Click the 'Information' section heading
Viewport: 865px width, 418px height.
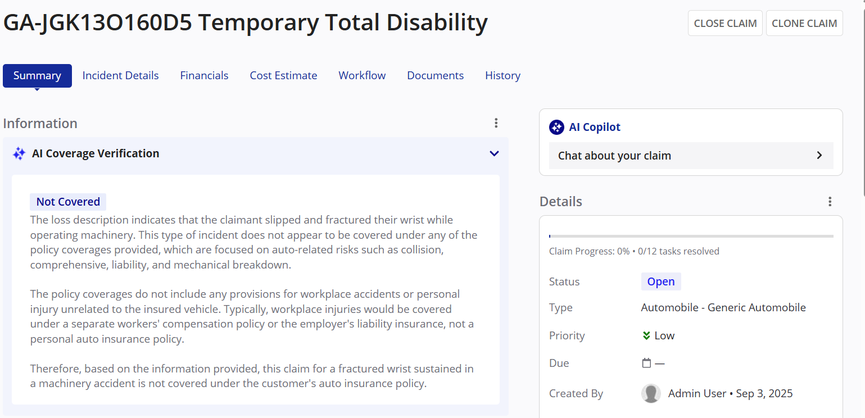coord(40,123)
